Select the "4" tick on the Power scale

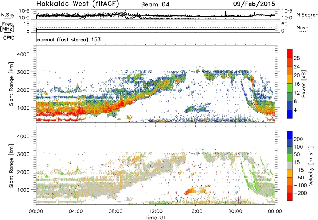pyautogui.click(x=295, y=110)
